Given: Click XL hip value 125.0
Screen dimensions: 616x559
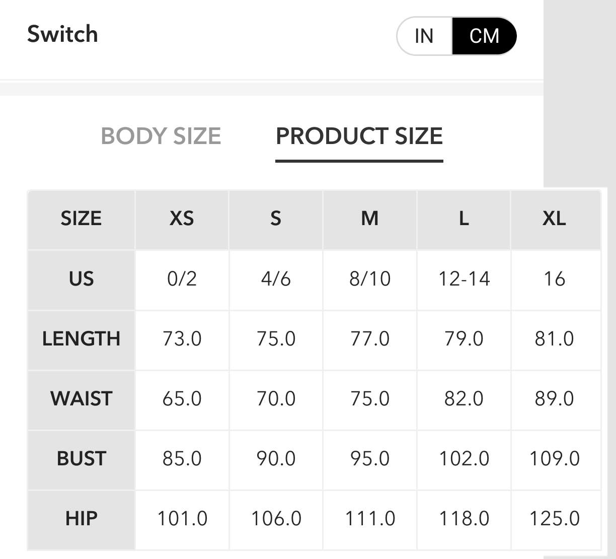Looking at the screenshot, I should pyautogui.click(x=555, y=518).
